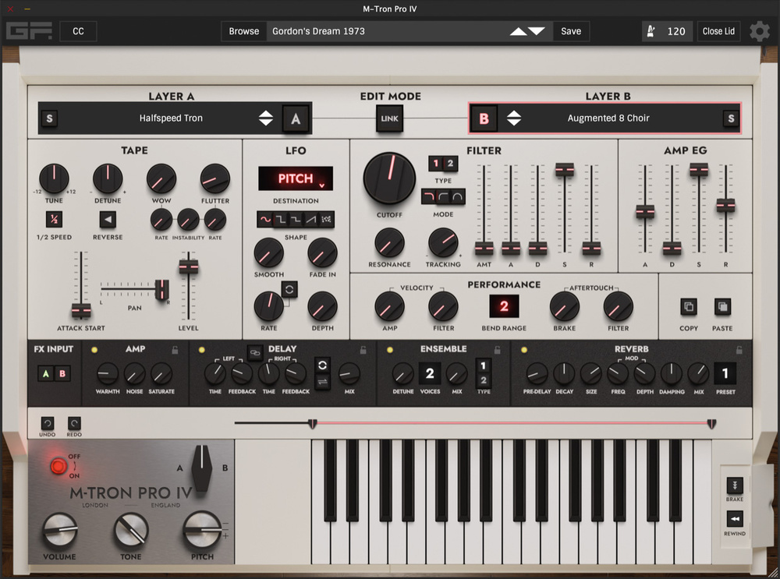Screen dimensions: 780x579
Task: Select Layer B Augmented 8 Choir
Action: pos(608,118)
